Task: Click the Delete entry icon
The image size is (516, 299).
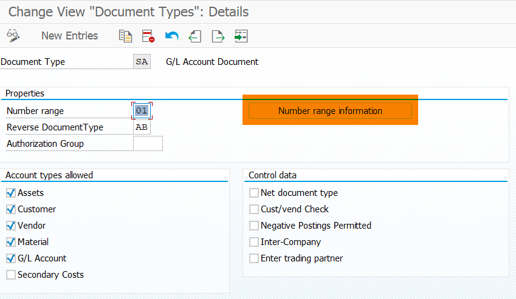Action: coord(148,36)
